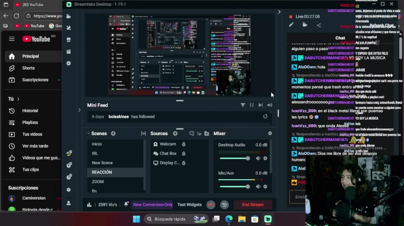Go to YouTube Principal home
The height and width of the screenshot is (226, 404).
click(31, 56)
